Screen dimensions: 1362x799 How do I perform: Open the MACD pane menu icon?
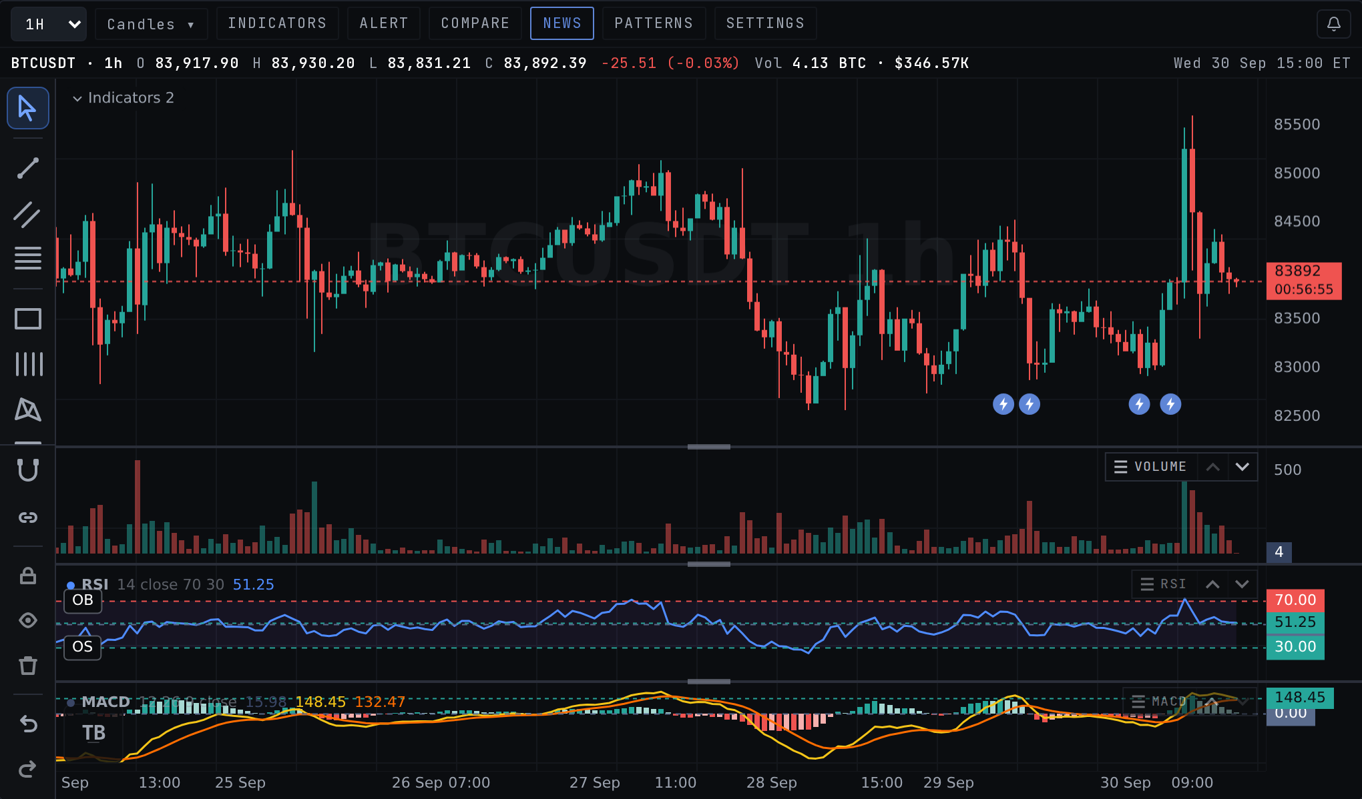tap(1138, 702)
